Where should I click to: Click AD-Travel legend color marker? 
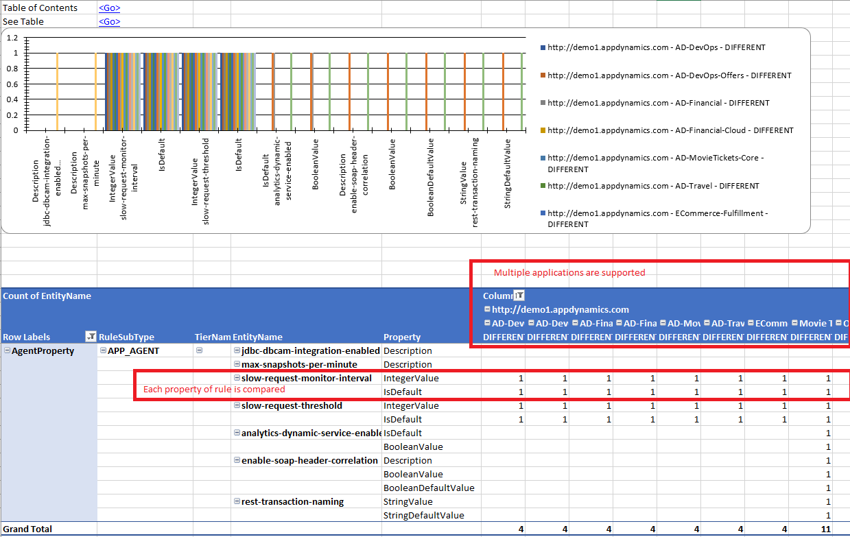pyautogui.click(x=543, y=186)
